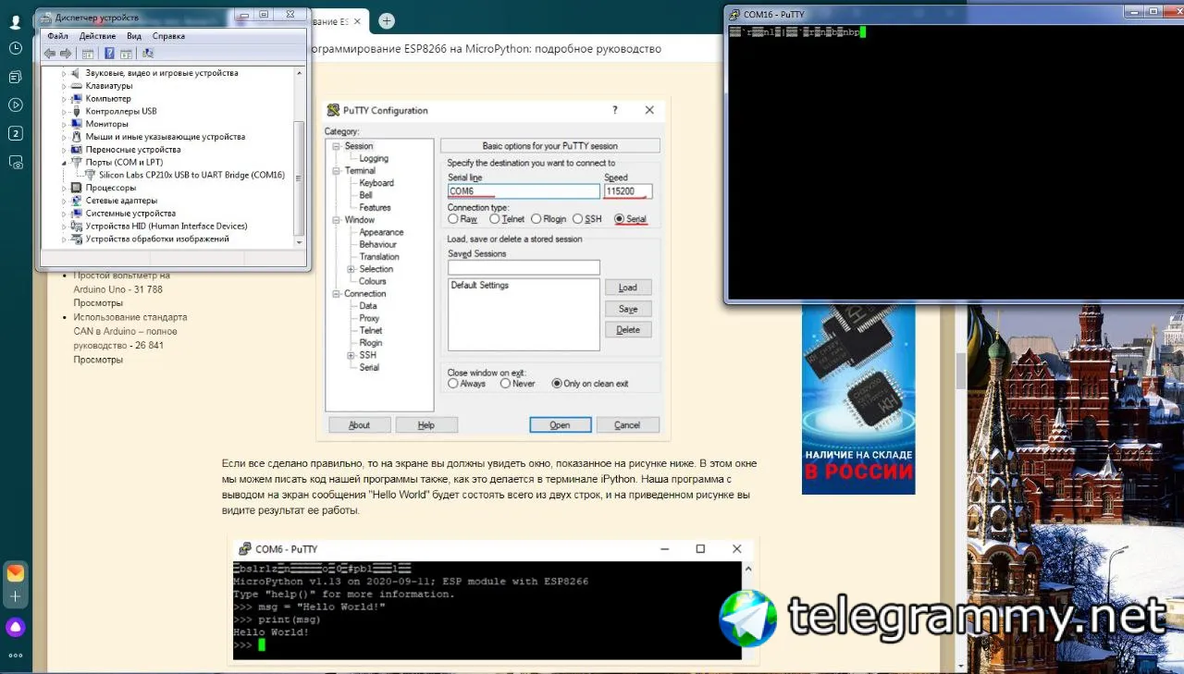Expand the Звуковые, видео и игровые устройства node
Viewport: 1184px width, 674px height.
(x=65, y=73)
